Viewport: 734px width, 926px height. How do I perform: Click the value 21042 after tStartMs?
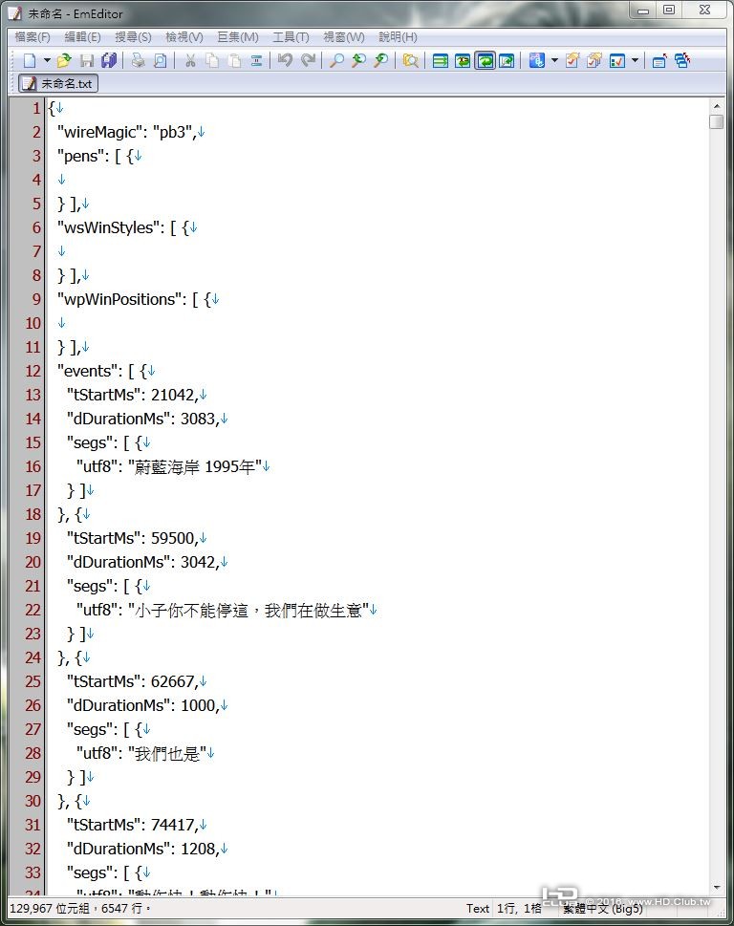pyautogui.click(x=172, y=395)
